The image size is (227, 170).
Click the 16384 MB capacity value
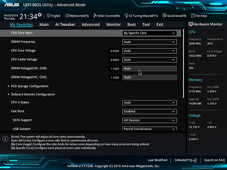point(195,104)
